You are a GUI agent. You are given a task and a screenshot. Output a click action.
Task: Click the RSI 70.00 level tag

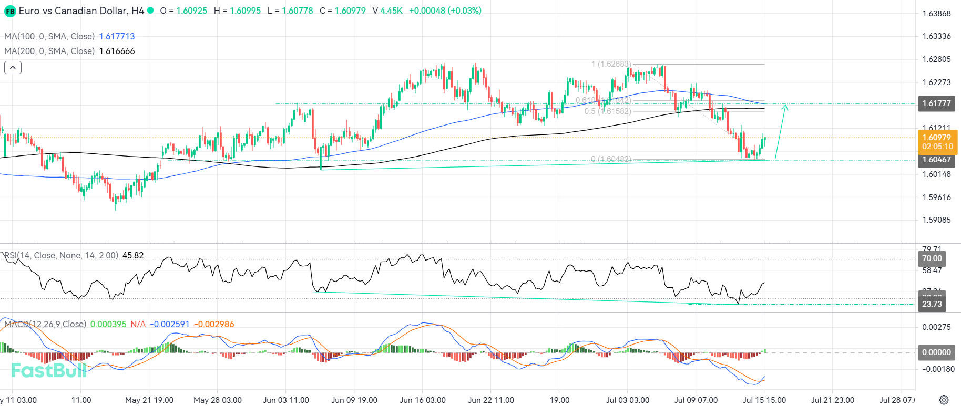tap(932, 258)
